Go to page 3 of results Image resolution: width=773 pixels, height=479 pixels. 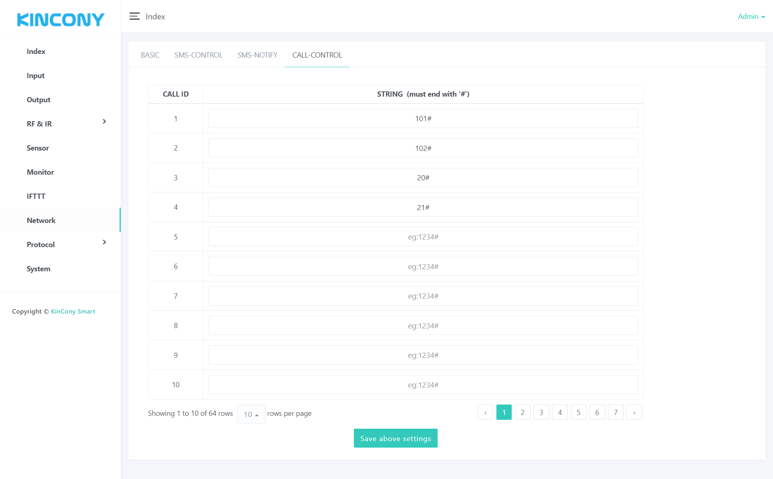click(x=541, y=412)
